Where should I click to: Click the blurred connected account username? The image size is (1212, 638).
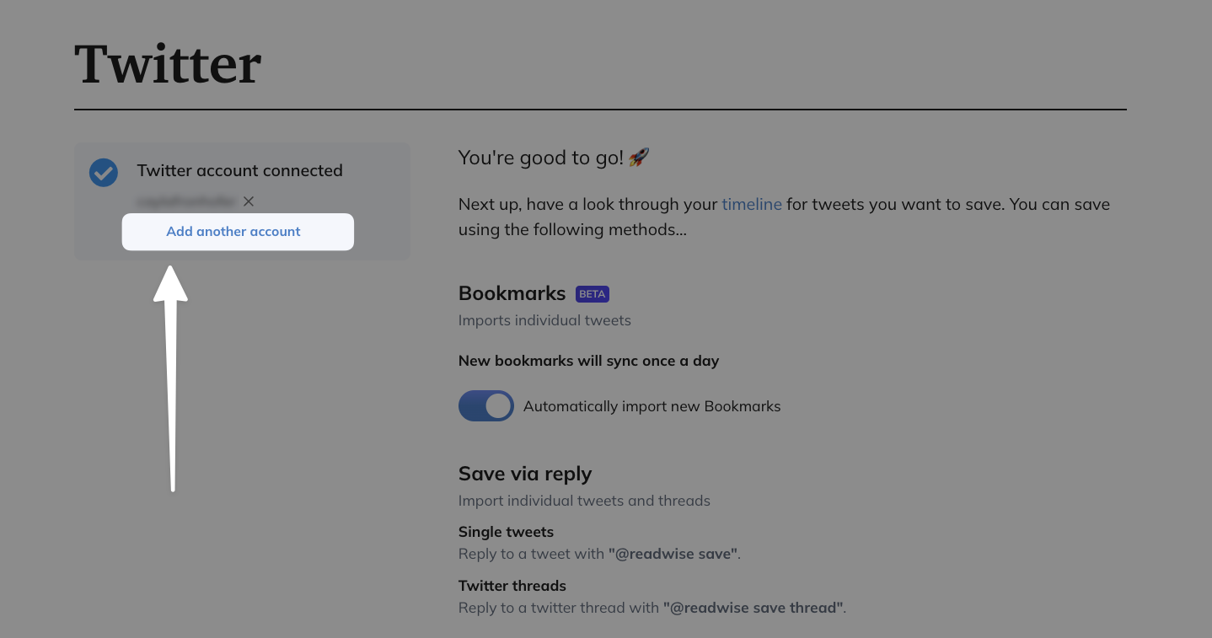click(186, 201)
